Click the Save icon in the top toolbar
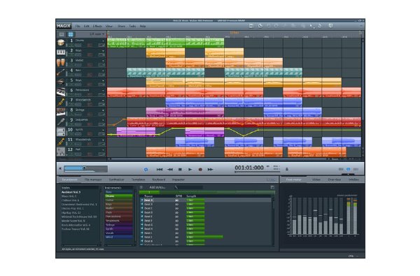The height and width of the screenshot is (276, 420). click(x=251, y=26)
